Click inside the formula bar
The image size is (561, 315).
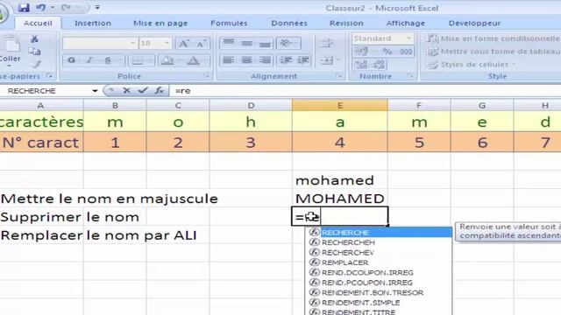365,91
